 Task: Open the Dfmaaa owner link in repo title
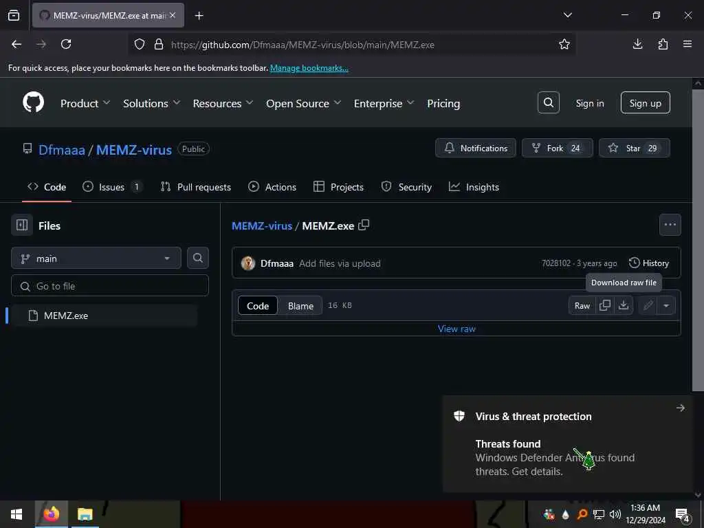point(61,149)
